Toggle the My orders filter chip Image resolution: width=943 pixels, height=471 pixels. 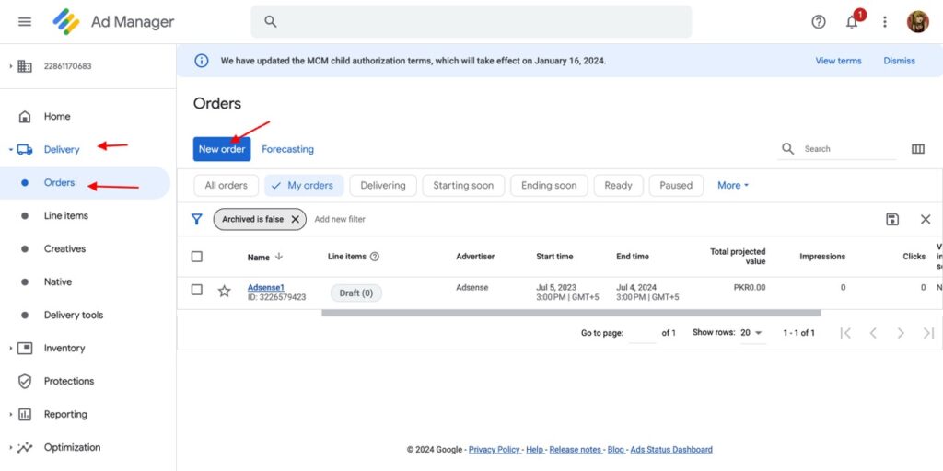304,185
